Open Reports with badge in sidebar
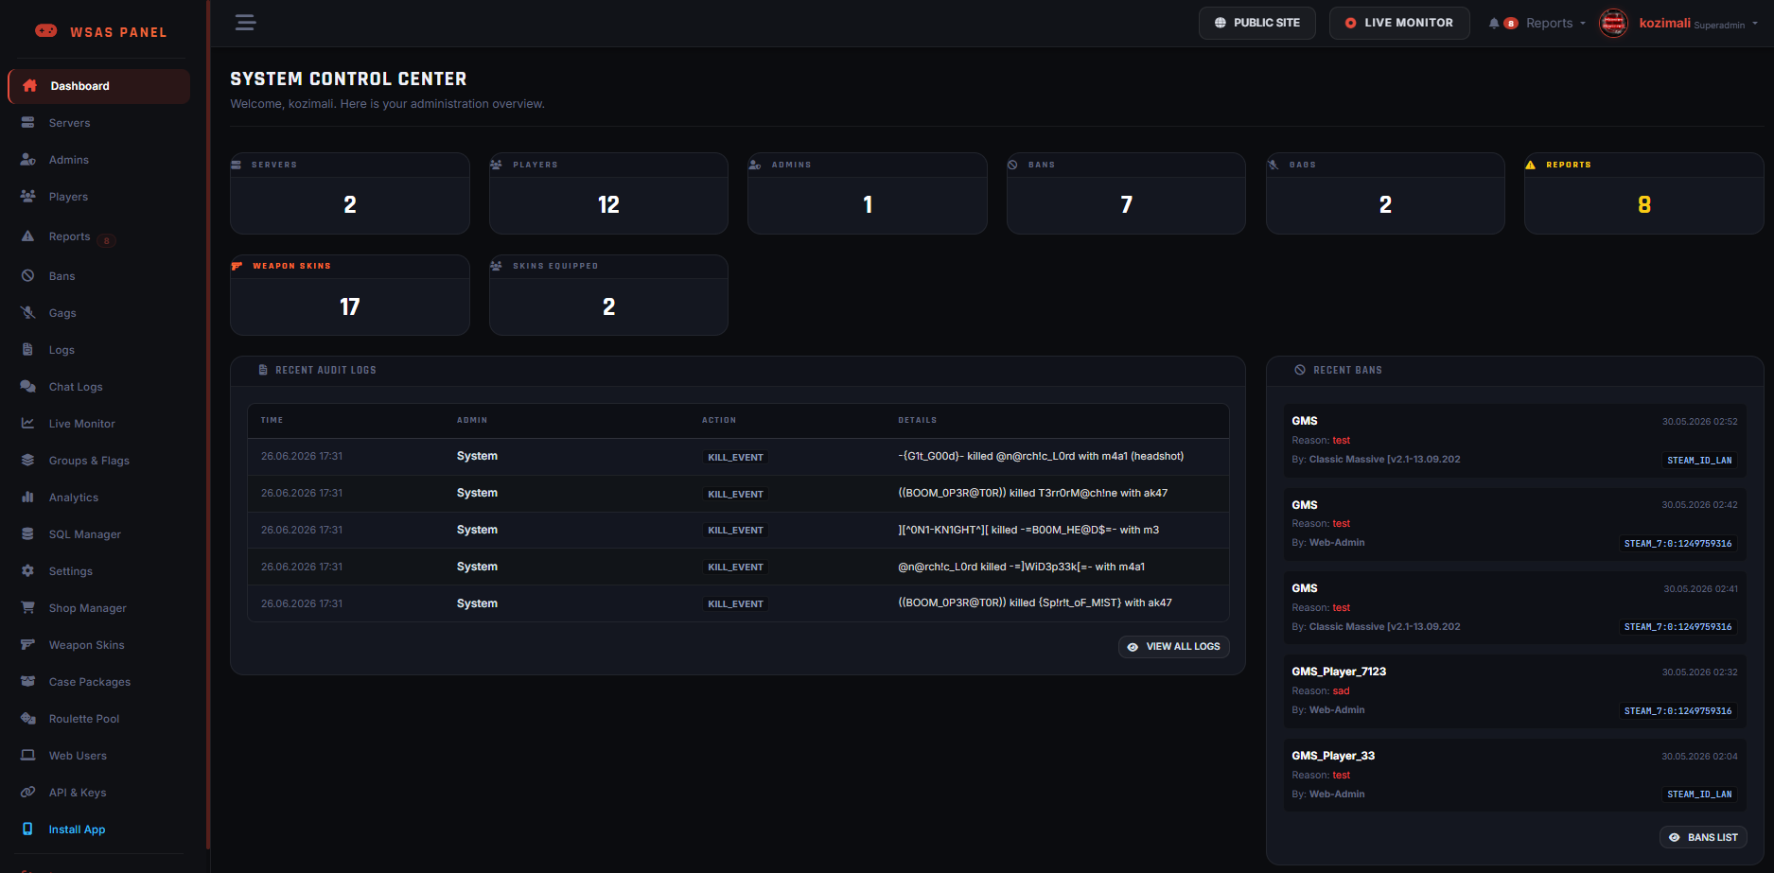Screen dimensions: 1774x873 tap(99, 236)
